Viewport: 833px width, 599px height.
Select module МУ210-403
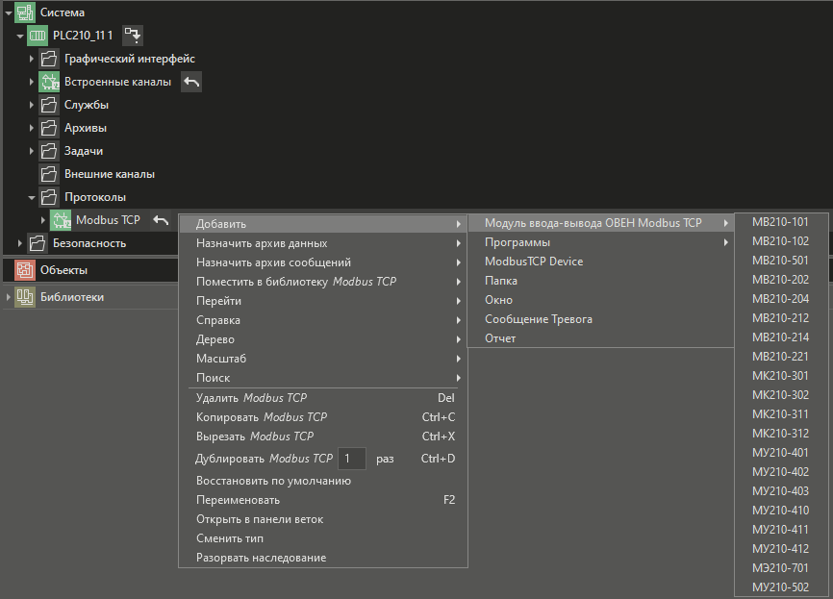coord(781,491)
